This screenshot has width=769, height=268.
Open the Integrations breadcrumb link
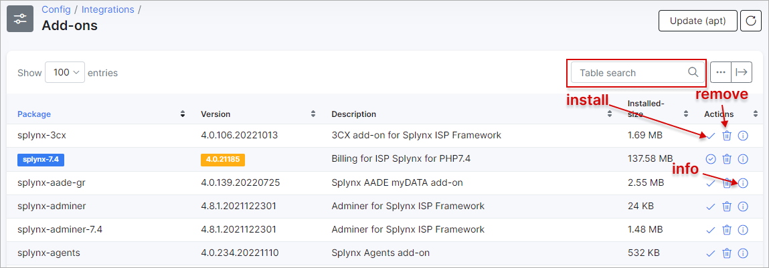(107, 9)
